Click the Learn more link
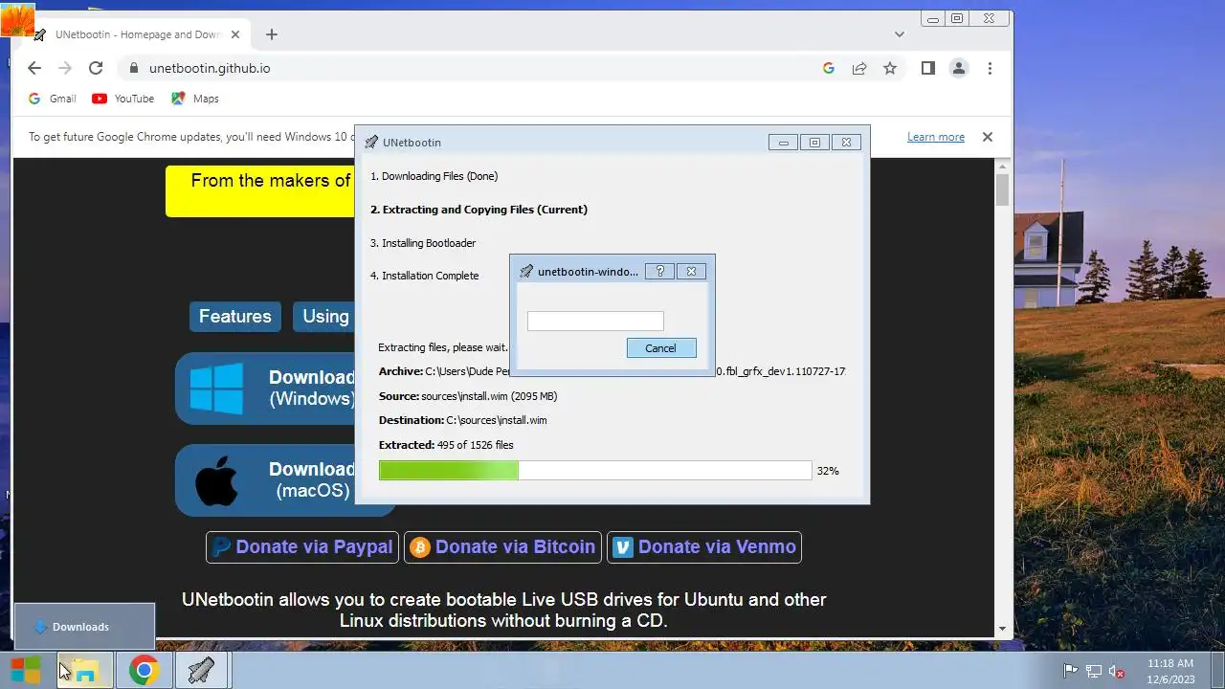The image size is (1225, 689). click(x=936, y=137)
